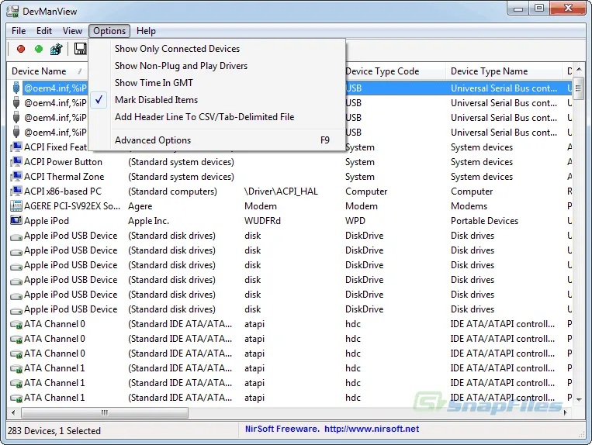Open the Help menu
The height and width of the screenshot is (445, 592).
146,31
